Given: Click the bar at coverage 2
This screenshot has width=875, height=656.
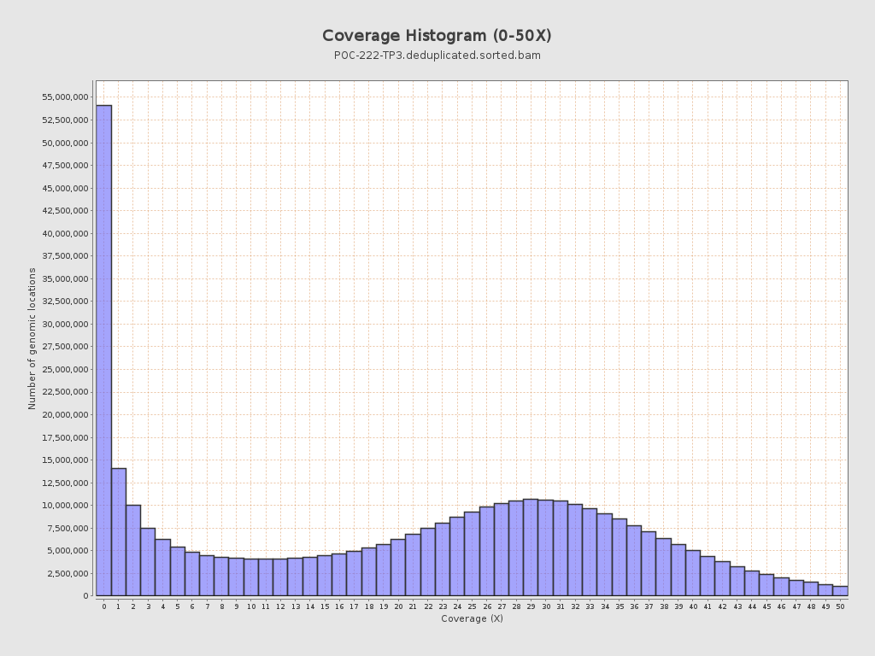Looking at the screenshot, I should (133, 550).
